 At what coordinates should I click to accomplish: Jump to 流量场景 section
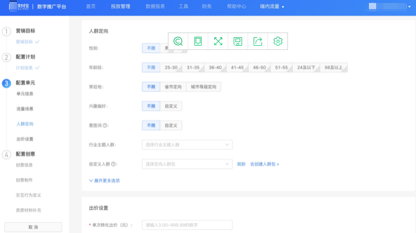click(x=25, y=109)
